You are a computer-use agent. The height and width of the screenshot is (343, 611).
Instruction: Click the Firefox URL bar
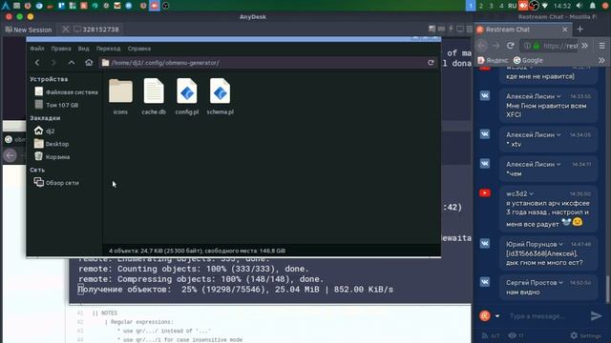pos(550,46)
